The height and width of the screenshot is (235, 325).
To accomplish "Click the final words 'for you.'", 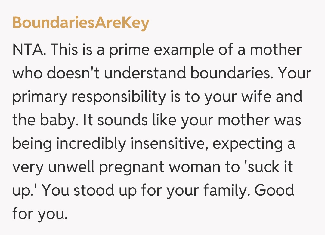I will [x=39, y=214].
